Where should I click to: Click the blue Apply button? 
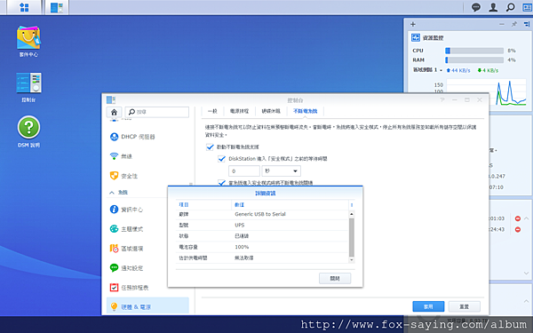point(428,306)
